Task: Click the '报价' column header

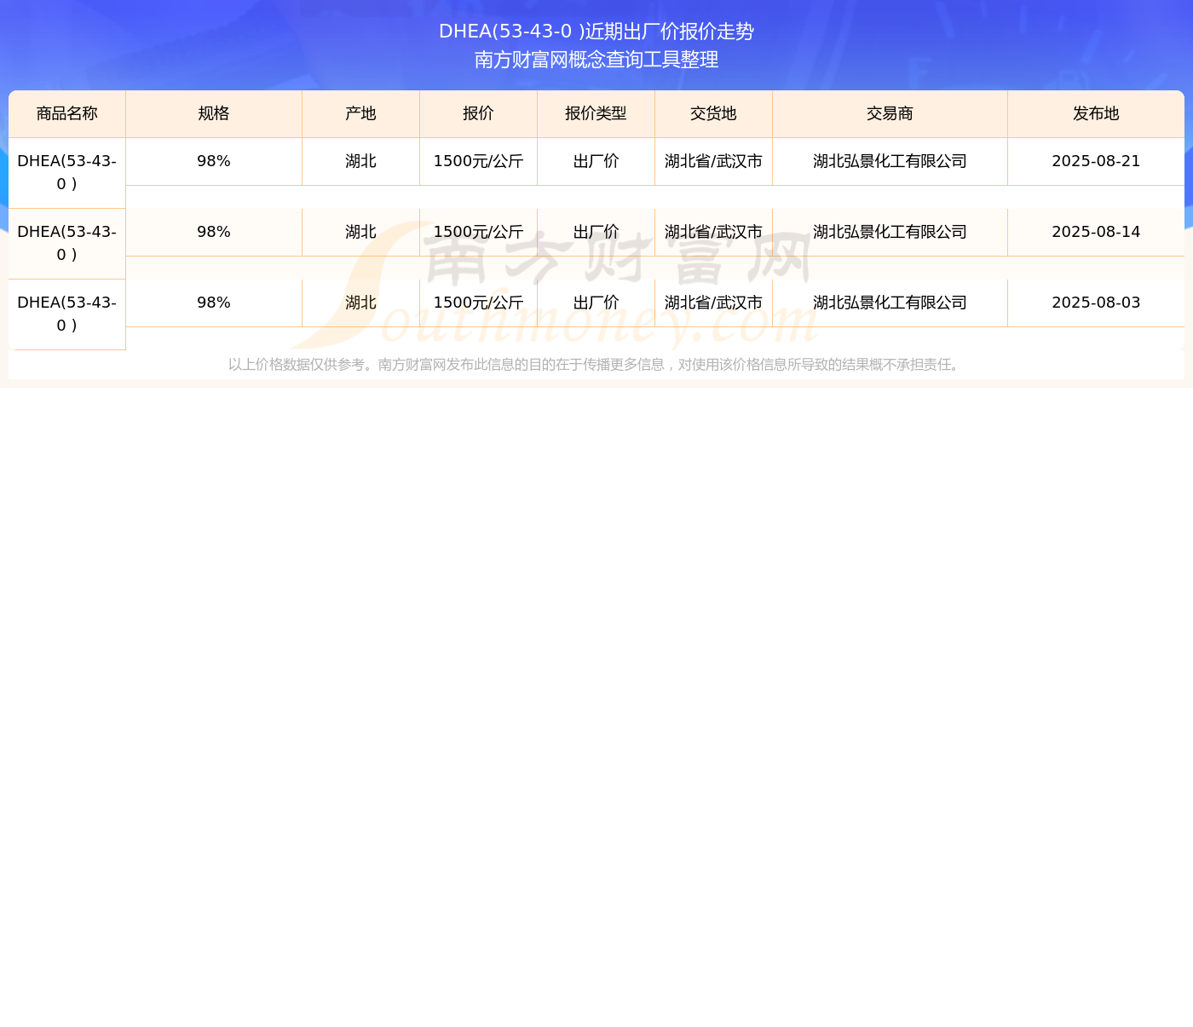Action: (x=478, y=113)
